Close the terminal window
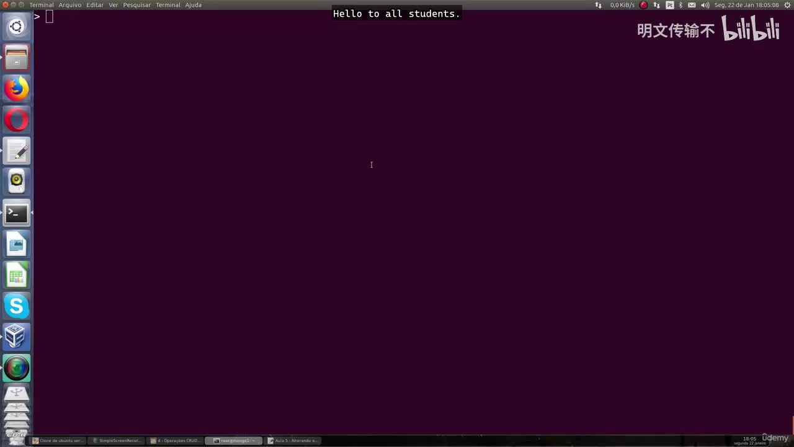This screenshot has height=447, width=794. (6, 5)
